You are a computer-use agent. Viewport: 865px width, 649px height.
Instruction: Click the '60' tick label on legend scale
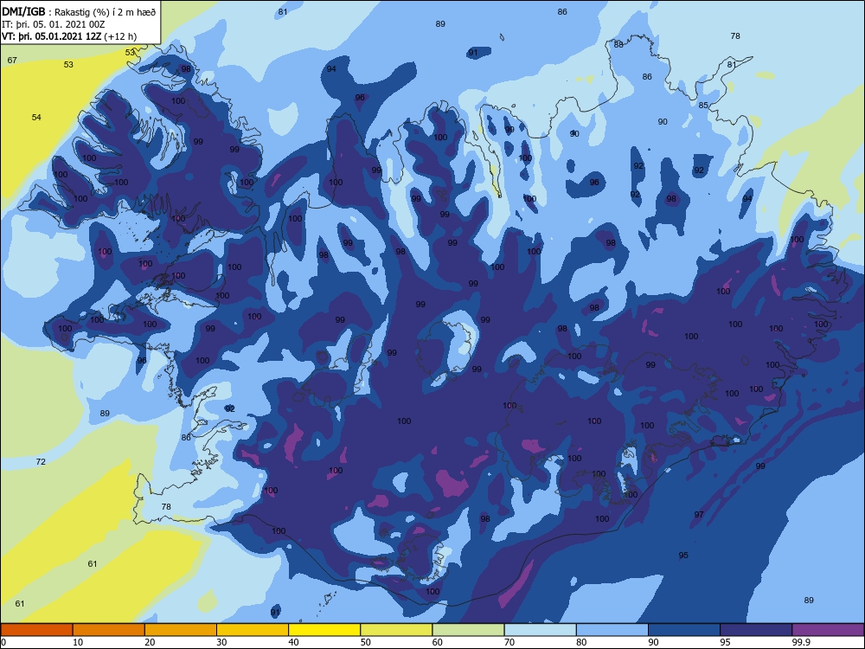[x=438, y=642]
